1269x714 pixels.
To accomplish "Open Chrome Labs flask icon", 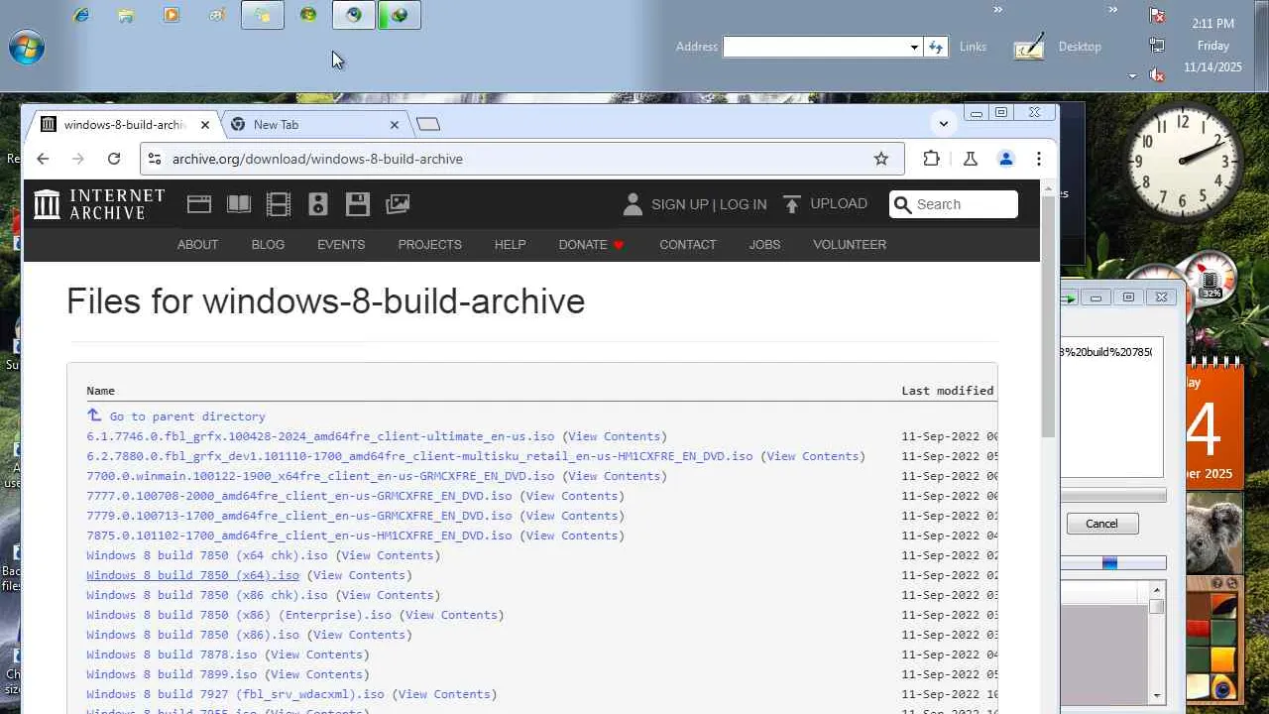I will tap(971, 159).
